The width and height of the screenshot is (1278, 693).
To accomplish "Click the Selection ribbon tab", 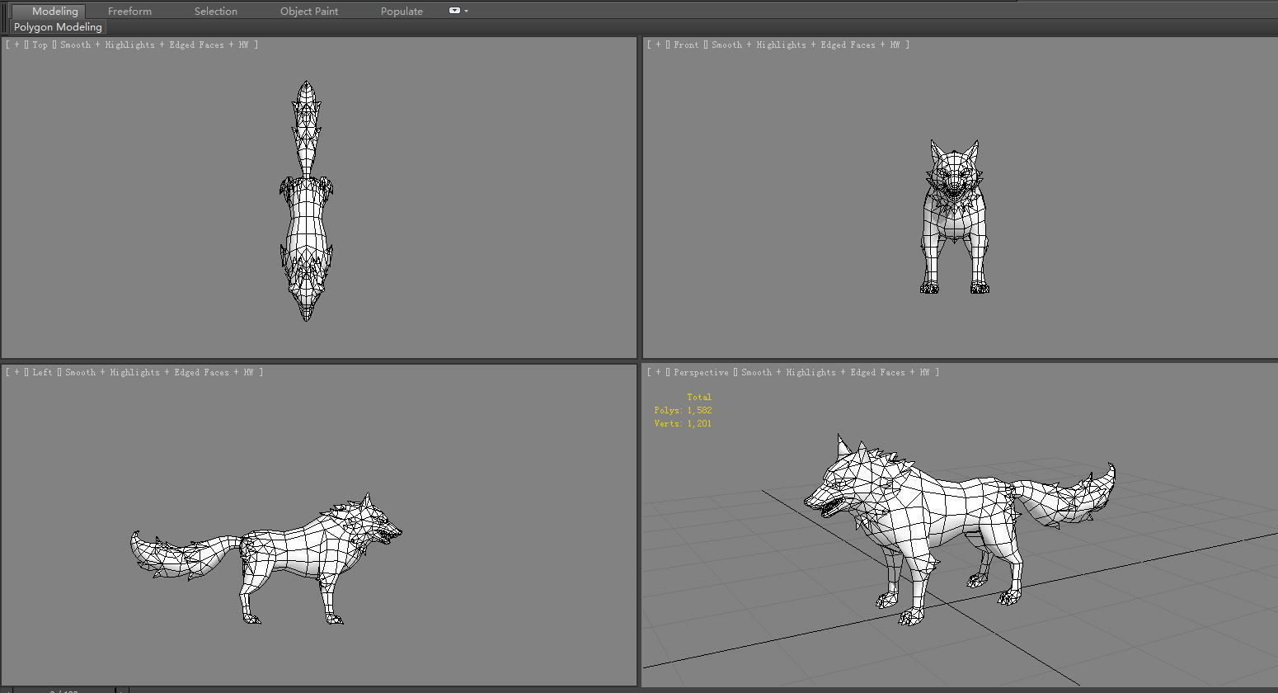I will (x=215, y=11).
